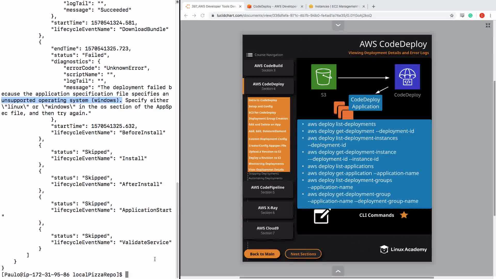Viewport: 496px width, 279px height.
Task: Click Back to Main button
Action: click(x=262, y=254)
